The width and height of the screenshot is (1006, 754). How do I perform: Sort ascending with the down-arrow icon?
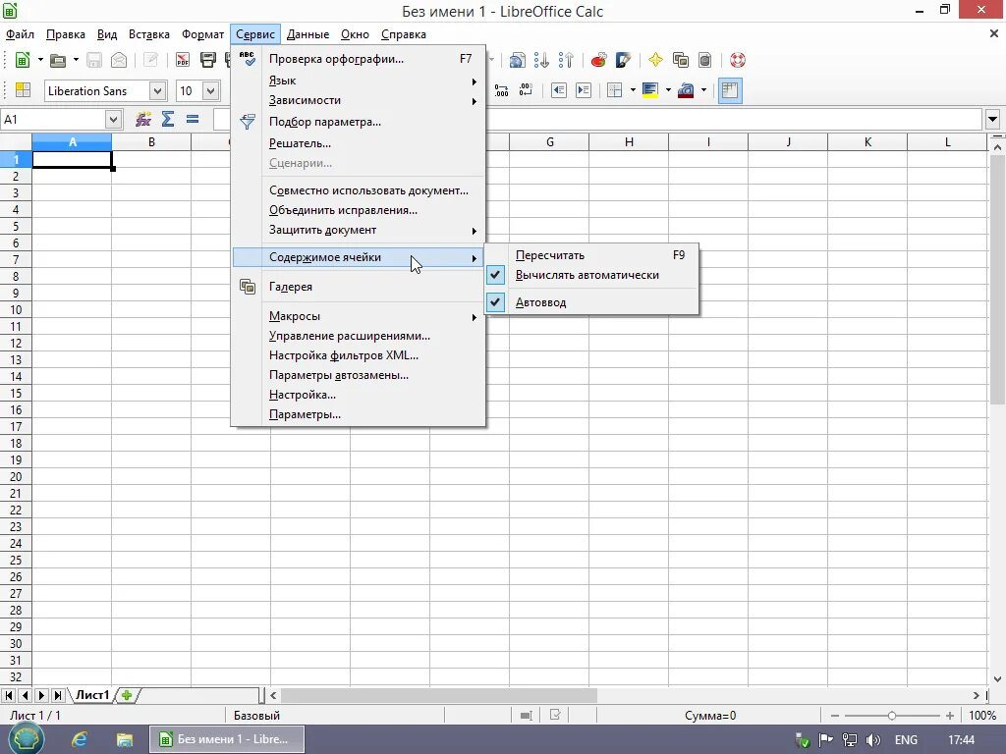pyautogui.click(x=541, y=60)
